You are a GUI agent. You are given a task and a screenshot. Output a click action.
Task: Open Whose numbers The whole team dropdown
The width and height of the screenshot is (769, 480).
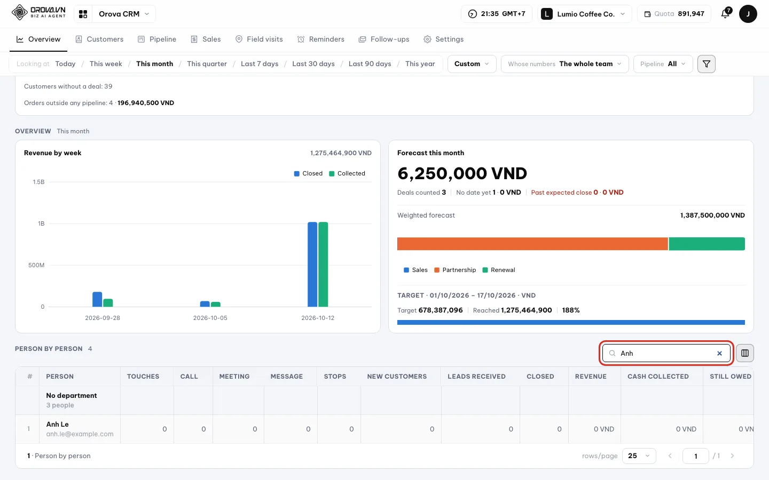click(x=564, y=64)
